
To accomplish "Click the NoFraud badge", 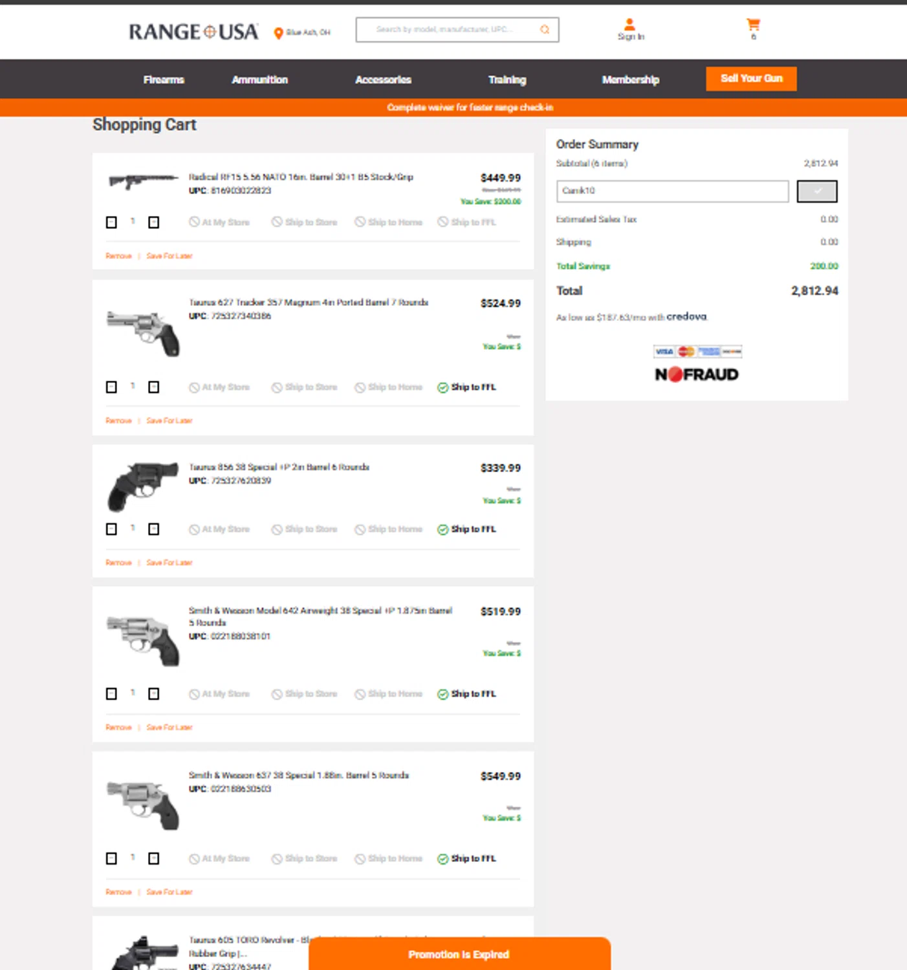I will tap(697, 374).
